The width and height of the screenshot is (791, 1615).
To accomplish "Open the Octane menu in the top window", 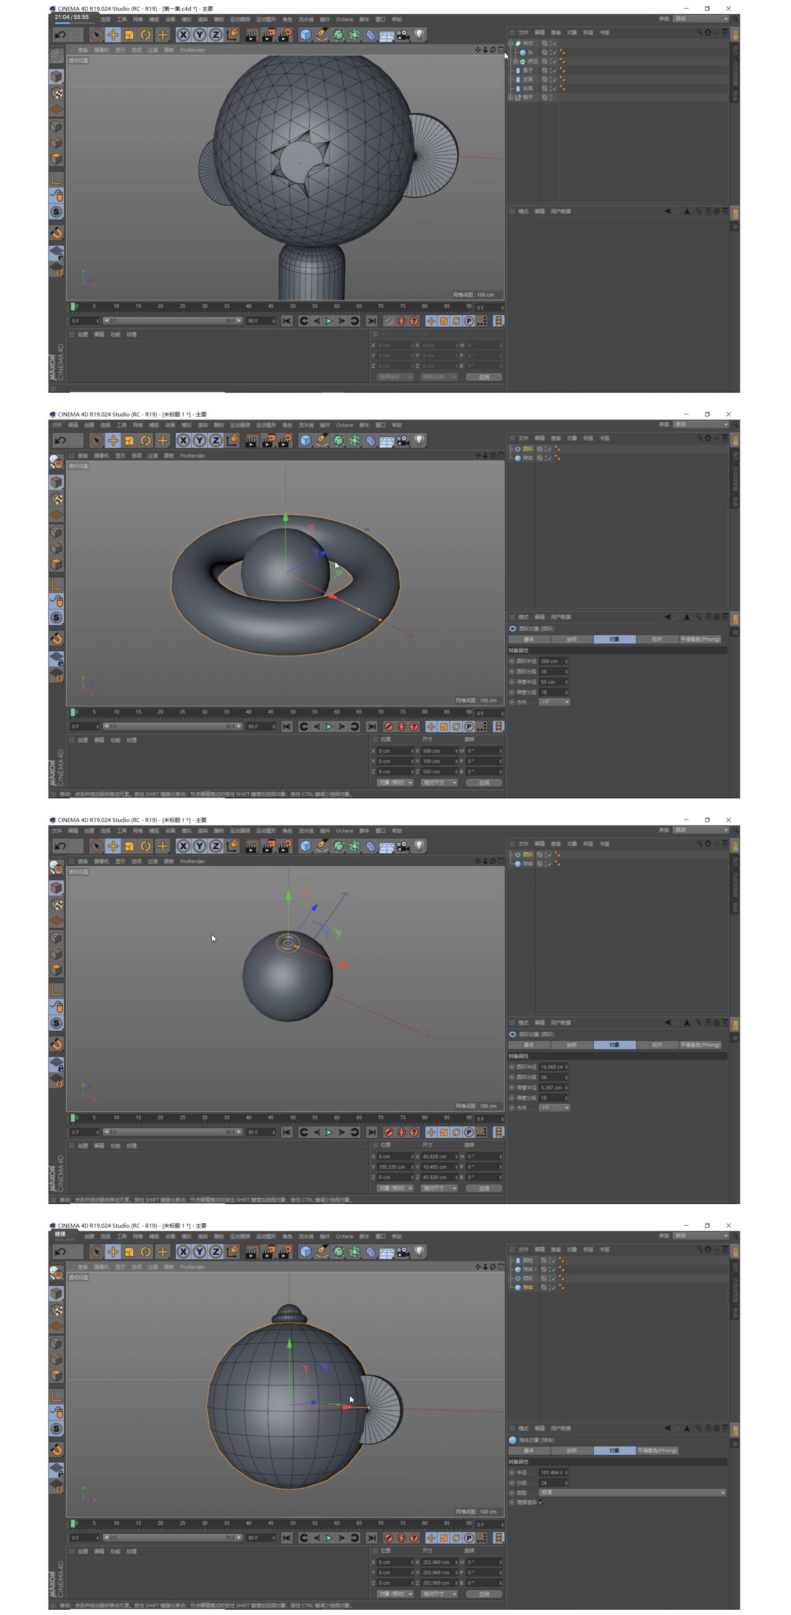I will click(x=344, y=19).
